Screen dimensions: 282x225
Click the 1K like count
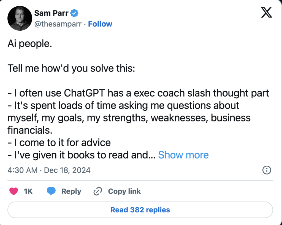[x=28, y=191]
